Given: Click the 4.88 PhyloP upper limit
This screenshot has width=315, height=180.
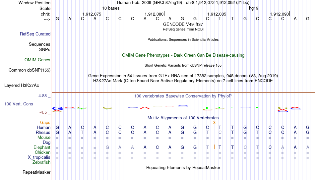Looking at the screenshot, I should click(42, 96).
